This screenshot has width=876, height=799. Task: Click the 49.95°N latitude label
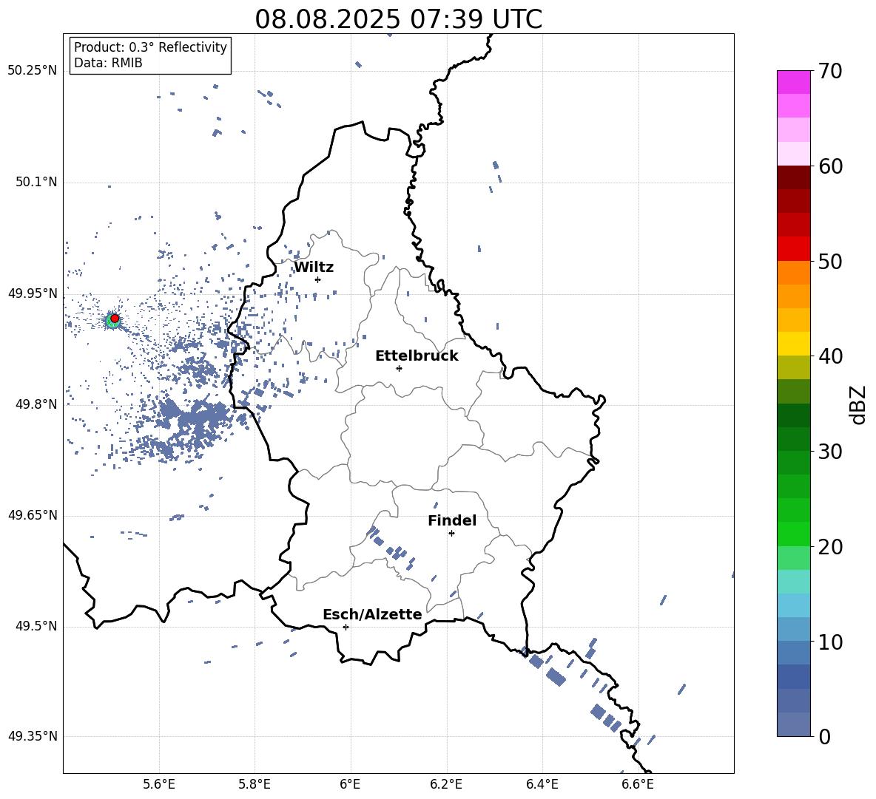32,293
